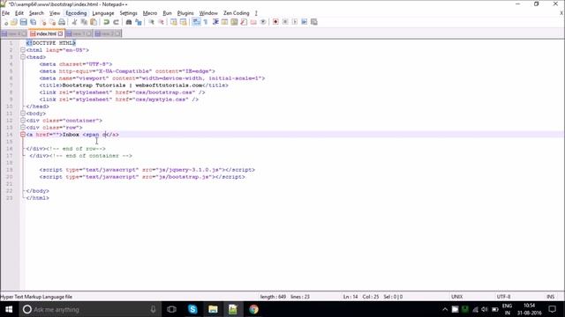Collapse the container div fold on line 12

(x=23, y=121)
